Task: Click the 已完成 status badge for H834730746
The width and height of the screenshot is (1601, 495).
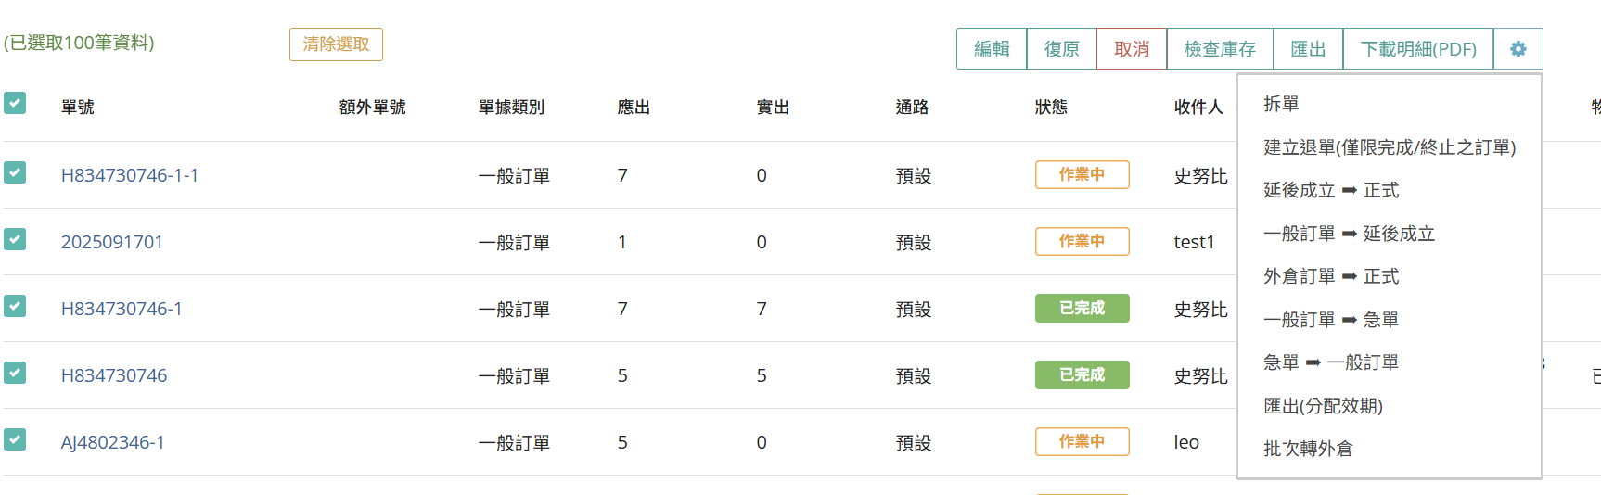Action: pyautogui.click(x=1082, y=374)
